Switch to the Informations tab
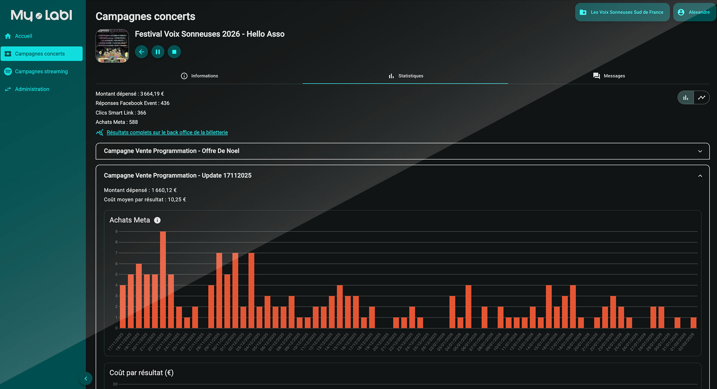This screenshot has height=389, width=717. [199, 76]
